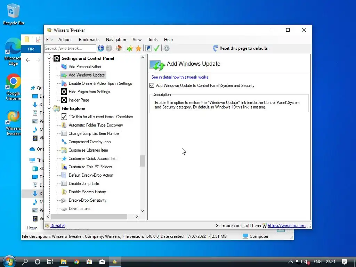Open bookmarks with the gold star icon
Image resolution: width=356 pixels, height=267 pixels.
click(138, 48)
